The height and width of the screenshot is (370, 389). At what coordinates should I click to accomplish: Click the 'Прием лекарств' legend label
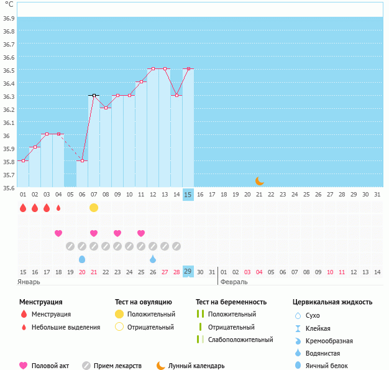[x=117, y=366]
